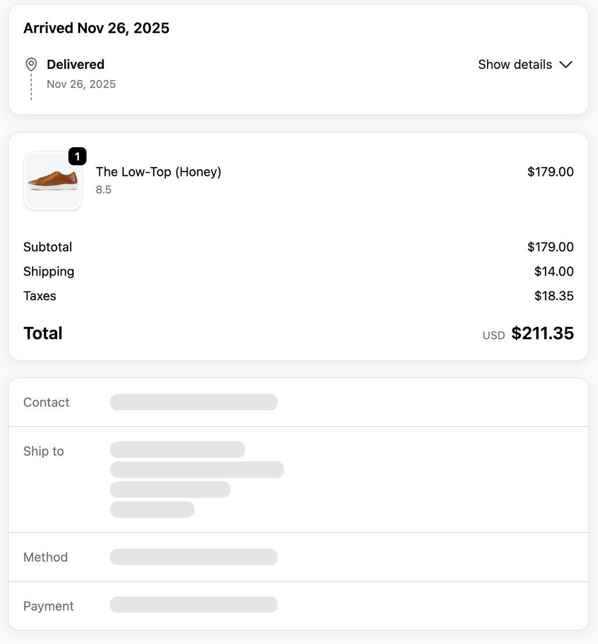Image resolution: width=598 pixels, height=644 pixels.
Task: Expand the Show details chevron
Action: (x=565, y=65)
